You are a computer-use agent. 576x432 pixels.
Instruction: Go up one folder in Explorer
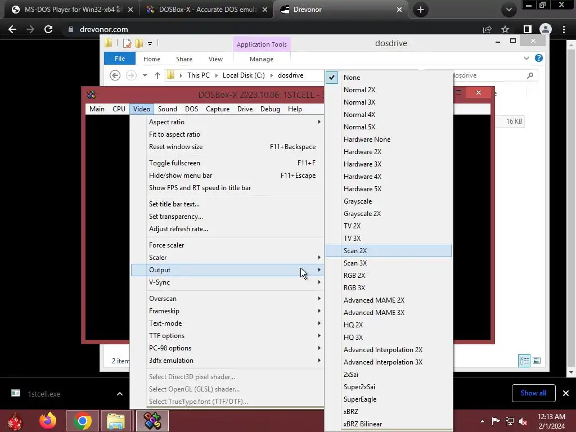(x=157, y=75)
